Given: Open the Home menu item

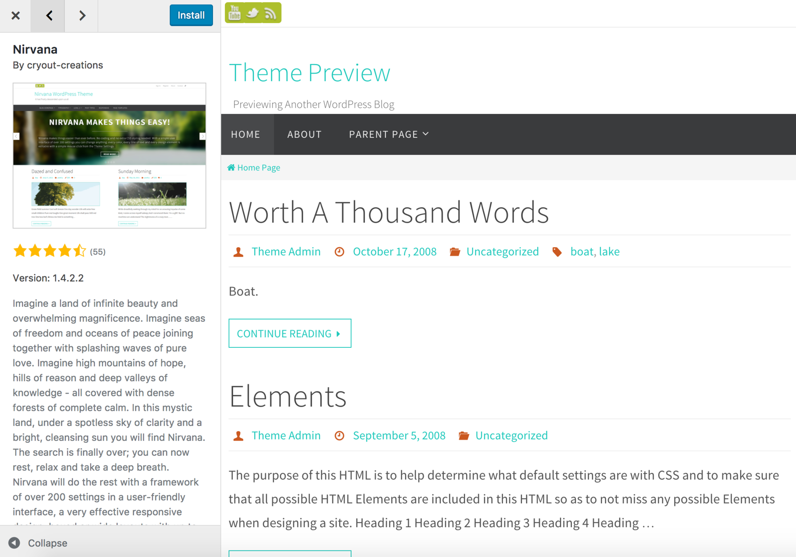Looking at the screenshot, I should (x=246, y=134).
